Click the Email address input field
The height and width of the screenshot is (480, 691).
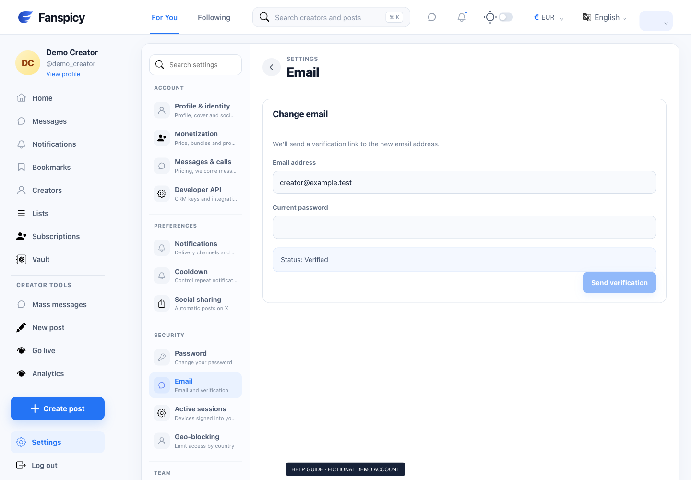coord(465,182)
